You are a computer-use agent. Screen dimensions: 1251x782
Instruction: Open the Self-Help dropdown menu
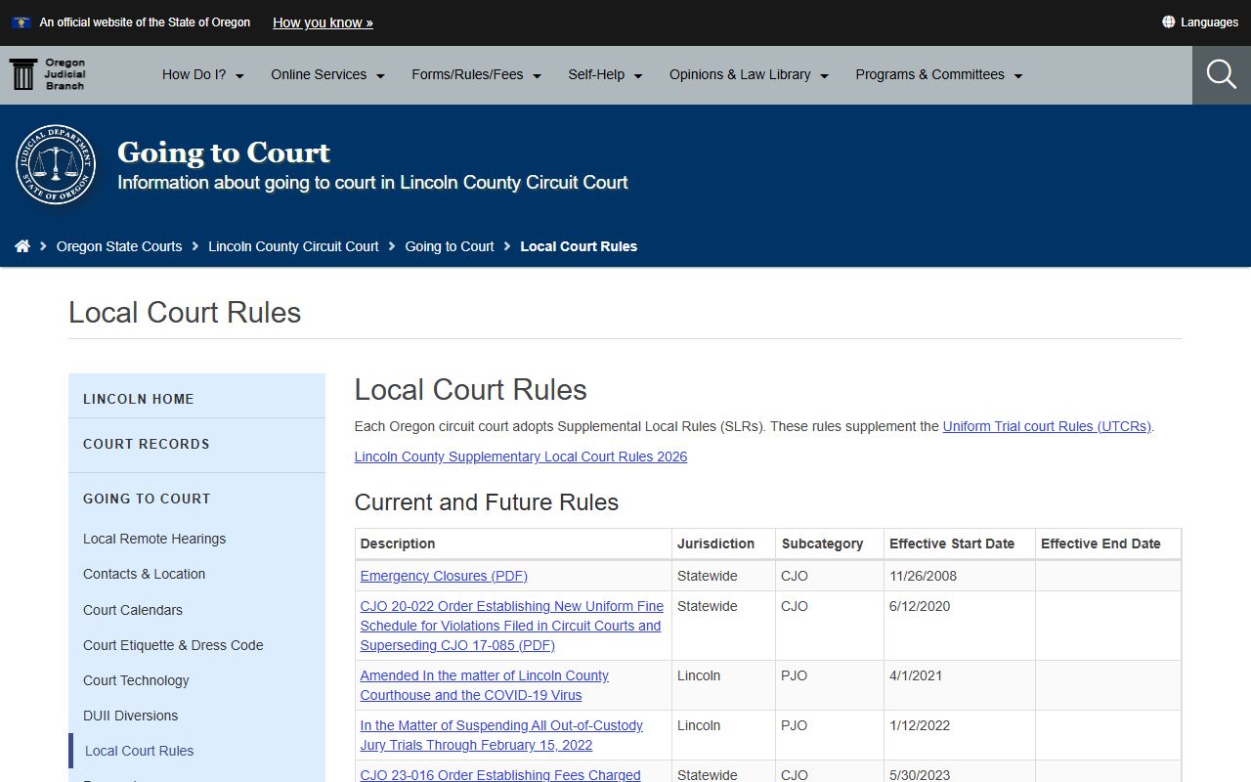pyautogui.click(x=606, y=75)
